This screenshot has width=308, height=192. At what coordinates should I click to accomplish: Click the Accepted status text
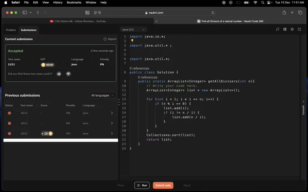coord(15,51)
